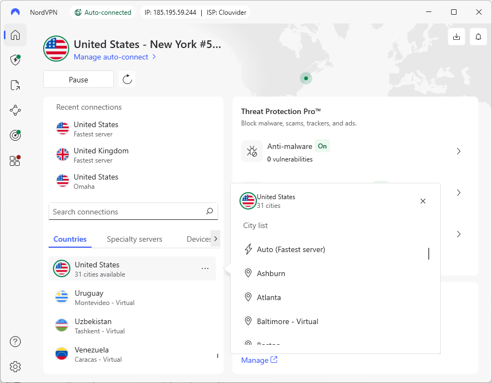Expand the second Threat Protection row chevron
The image size is (492, 383).
pos(458,193)
